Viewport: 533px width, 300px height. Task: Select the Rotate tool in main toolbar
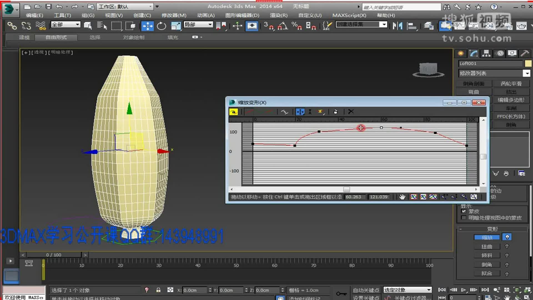pyautogui.click(x=161, y=26)
